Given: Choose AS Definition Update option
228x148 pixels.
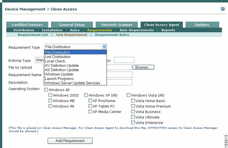Looking at the screenshot, I should click(x=75, y=70).
